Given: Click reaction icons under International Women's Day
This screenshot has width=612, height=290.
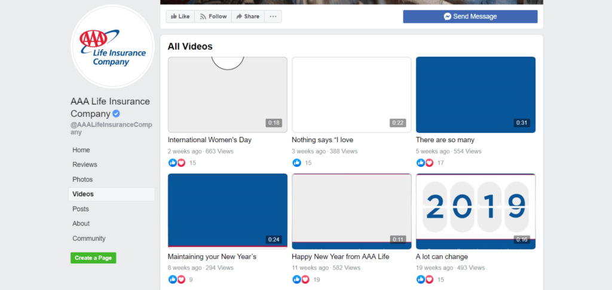Looking at the screenshot, I should [x=177, y=163].
